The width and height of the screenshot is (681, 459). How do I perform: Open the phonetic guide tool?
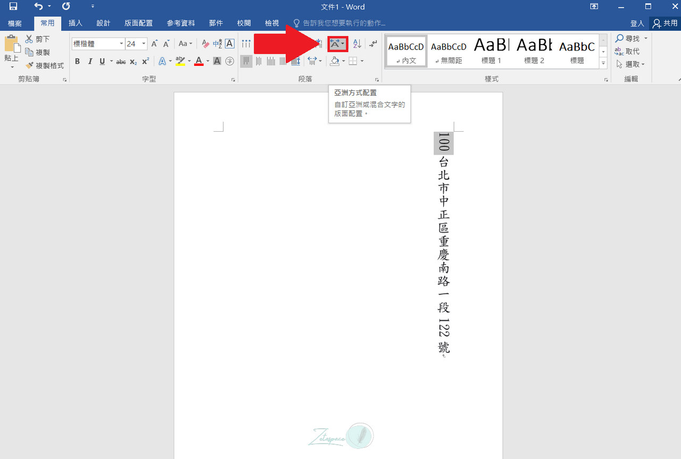click(x=218, y=44)
